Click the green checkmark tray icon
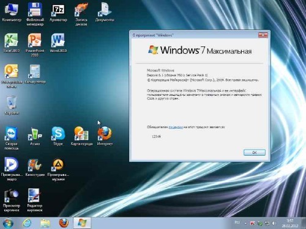 [260, 224]
